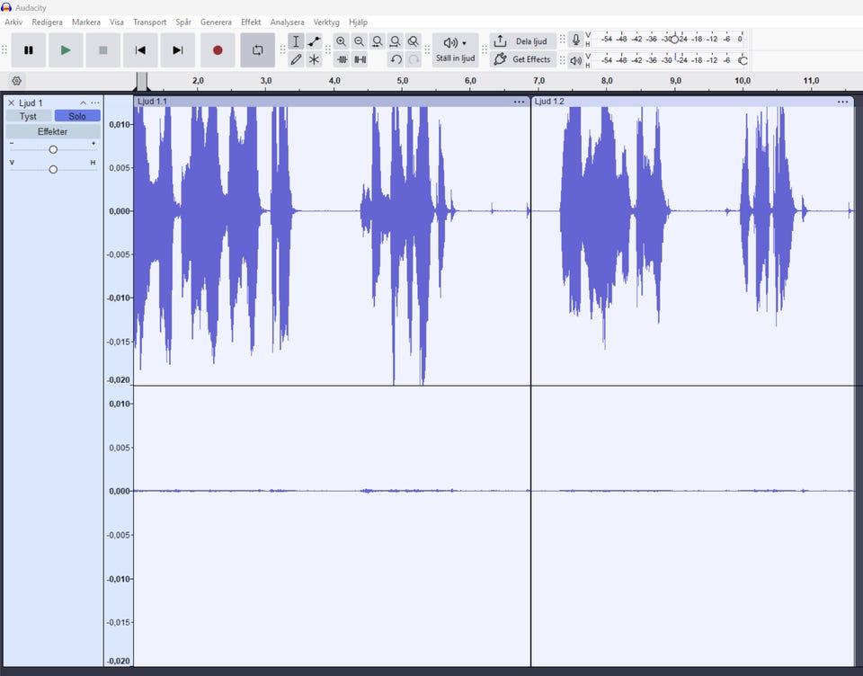Image resolution: width=863 pixels, height=676 pixels.
Task: Trim audio outside selection icon
Action: 342,59
